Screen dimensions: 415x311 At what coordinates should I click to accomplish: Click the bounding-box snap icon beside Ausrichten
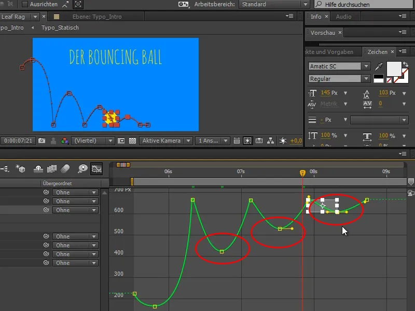[x=78, y=4]
